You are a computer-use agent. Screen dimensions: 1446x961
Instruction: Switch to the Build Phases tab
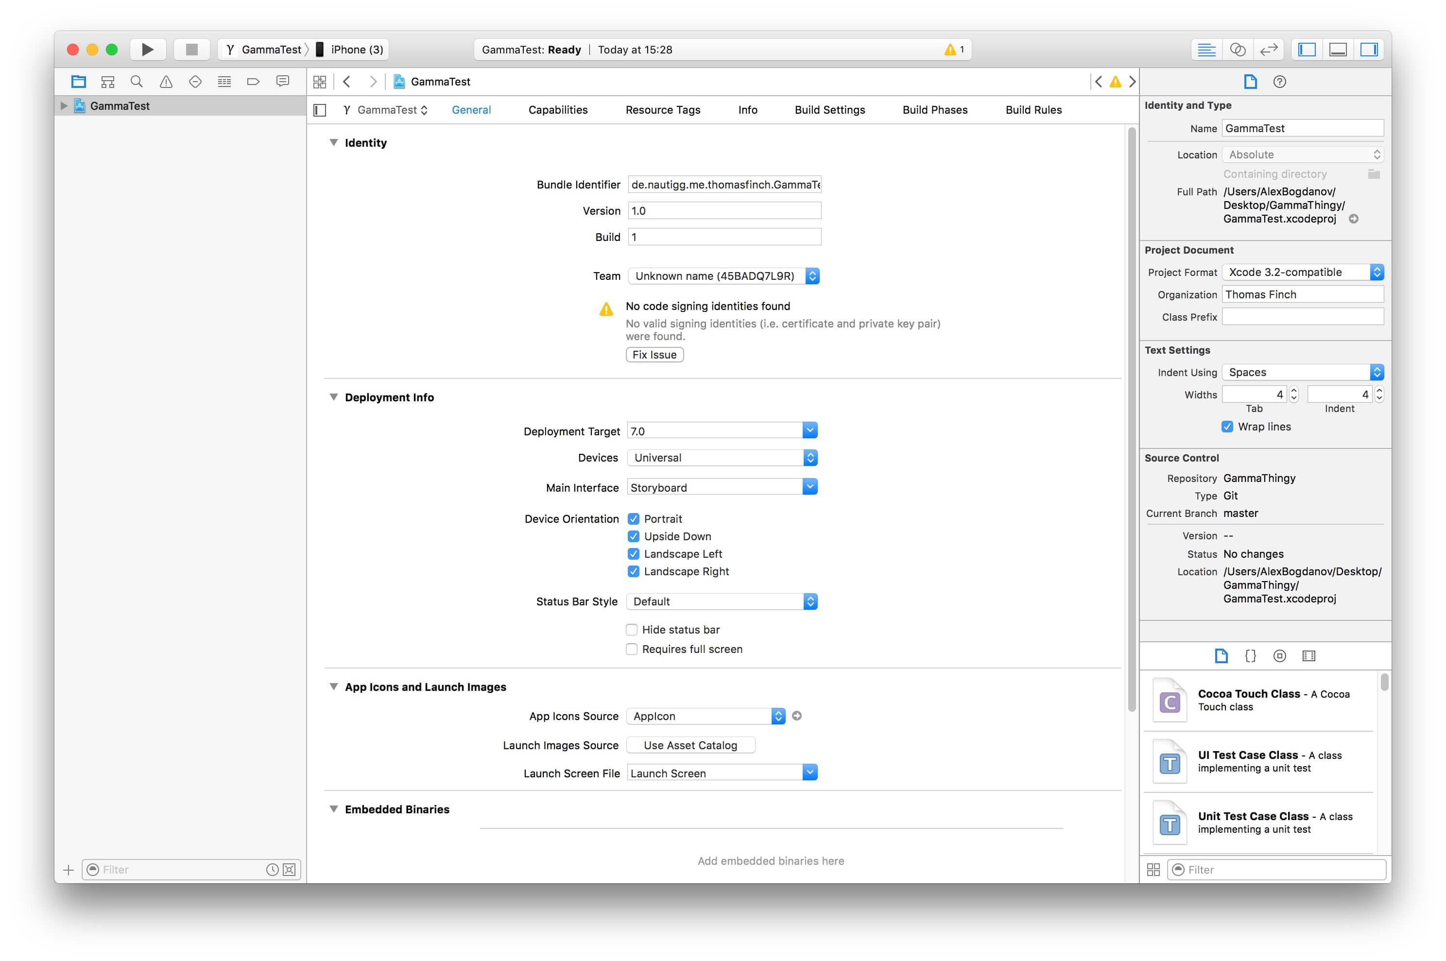coord(935,110)
